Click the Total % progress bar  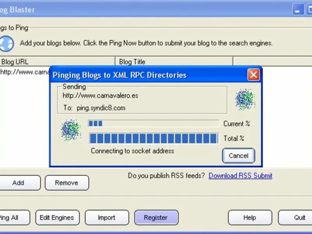pos(154,138)
